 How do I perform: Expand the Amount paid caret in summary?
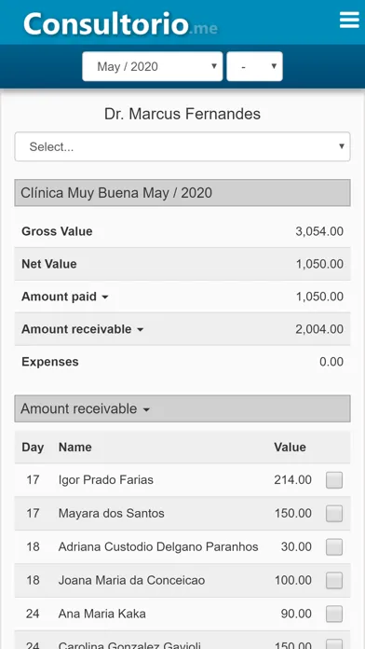[x=105, y=297]
